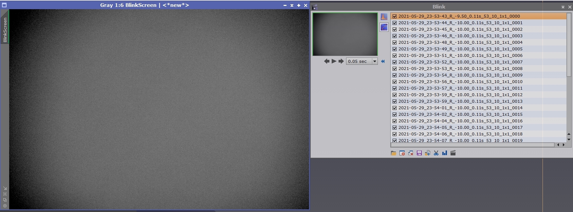Click the file list scroll-right arrow

click(x=564, y=145)
